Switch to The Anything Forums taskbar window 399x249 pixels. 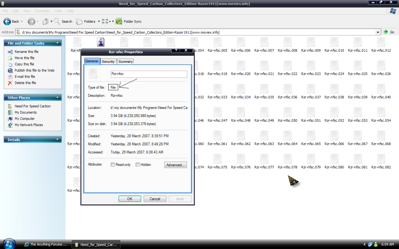point(46,244)
